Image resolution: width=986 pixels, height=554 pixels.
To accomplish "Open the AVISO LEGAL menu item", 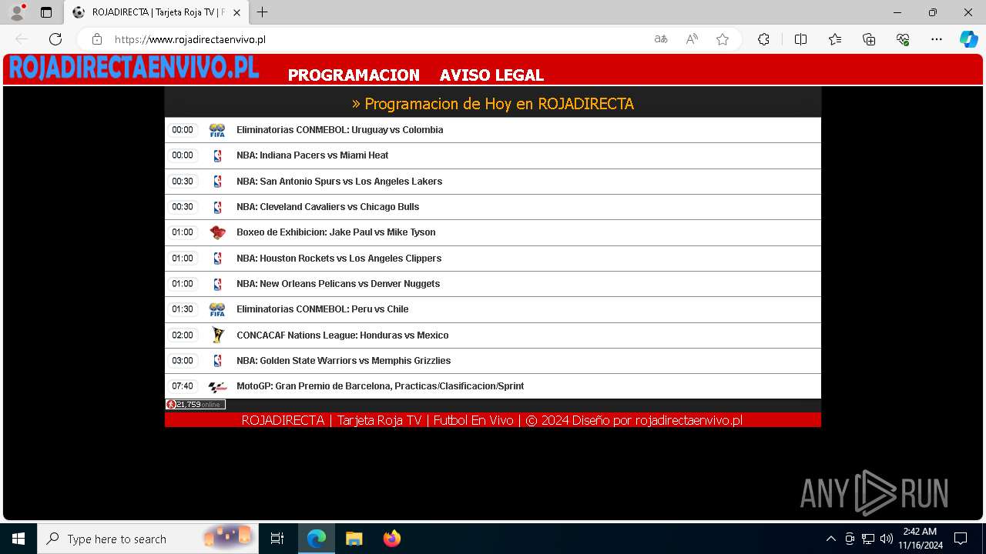I will (491, 75).
